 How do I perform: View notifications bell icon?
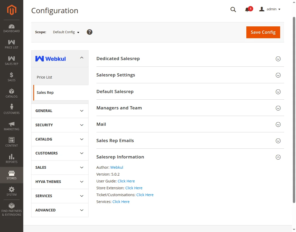tap(247, 9)
